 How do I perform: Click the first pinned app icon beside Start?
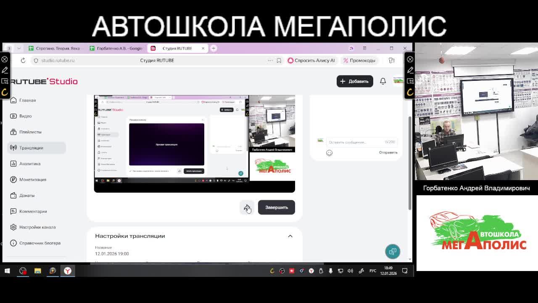(x=23, y=271)
